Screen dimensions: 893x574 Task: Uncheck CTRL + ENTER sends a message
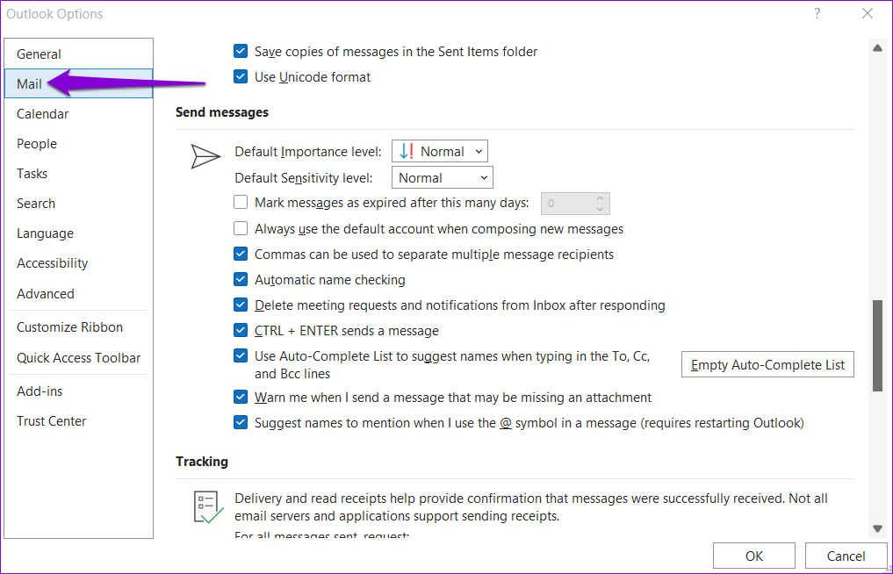(x=241, y=330)
